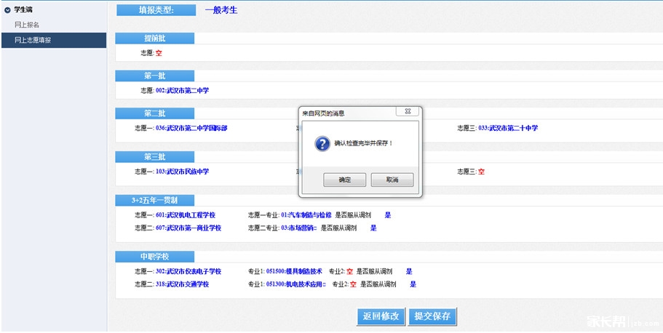Viewport: 663px width, 333px height.
Task: Open 网上报名 in the sidebar
Action: [x=27, y=25]
